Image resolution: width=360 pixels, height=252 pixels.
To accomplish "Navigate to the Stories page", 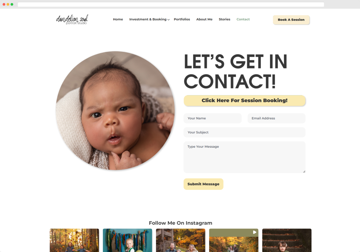I will point(224,19).
